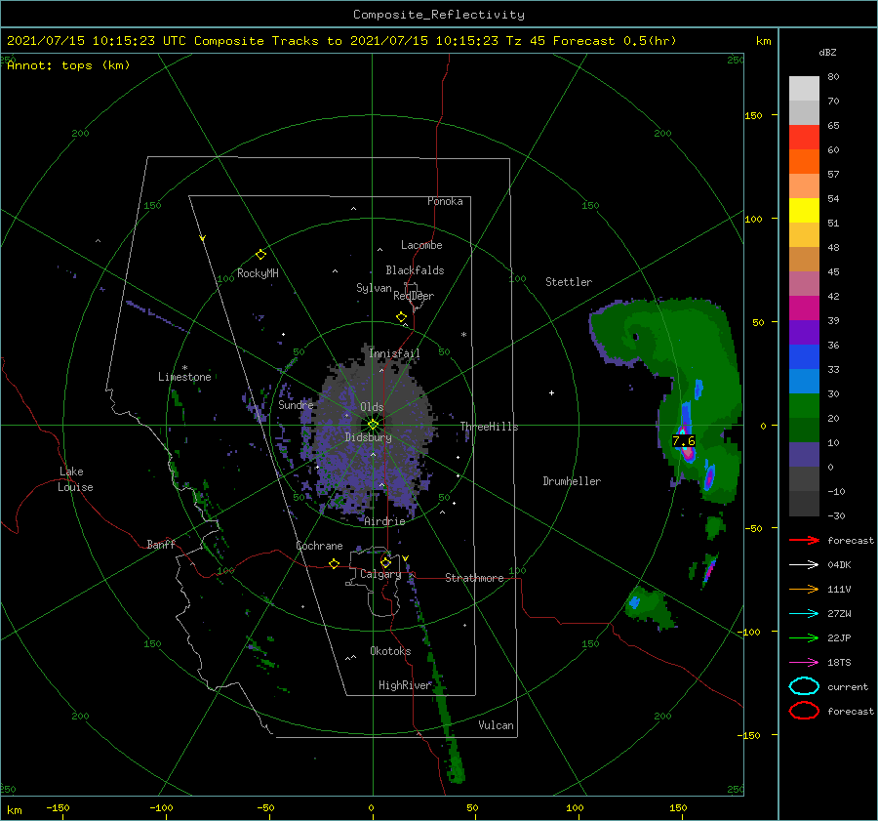Click the Strathmore city label
The height and width of the screenshot is (821, 878).
point(474,578)
